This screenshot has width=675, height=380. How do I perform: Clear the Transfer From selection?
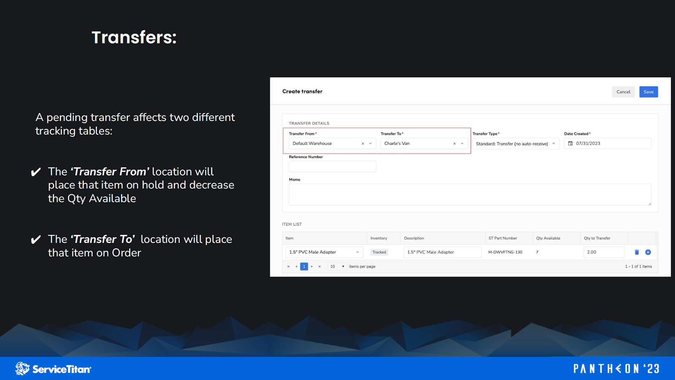pyautogui.click(x=363, y=144)
